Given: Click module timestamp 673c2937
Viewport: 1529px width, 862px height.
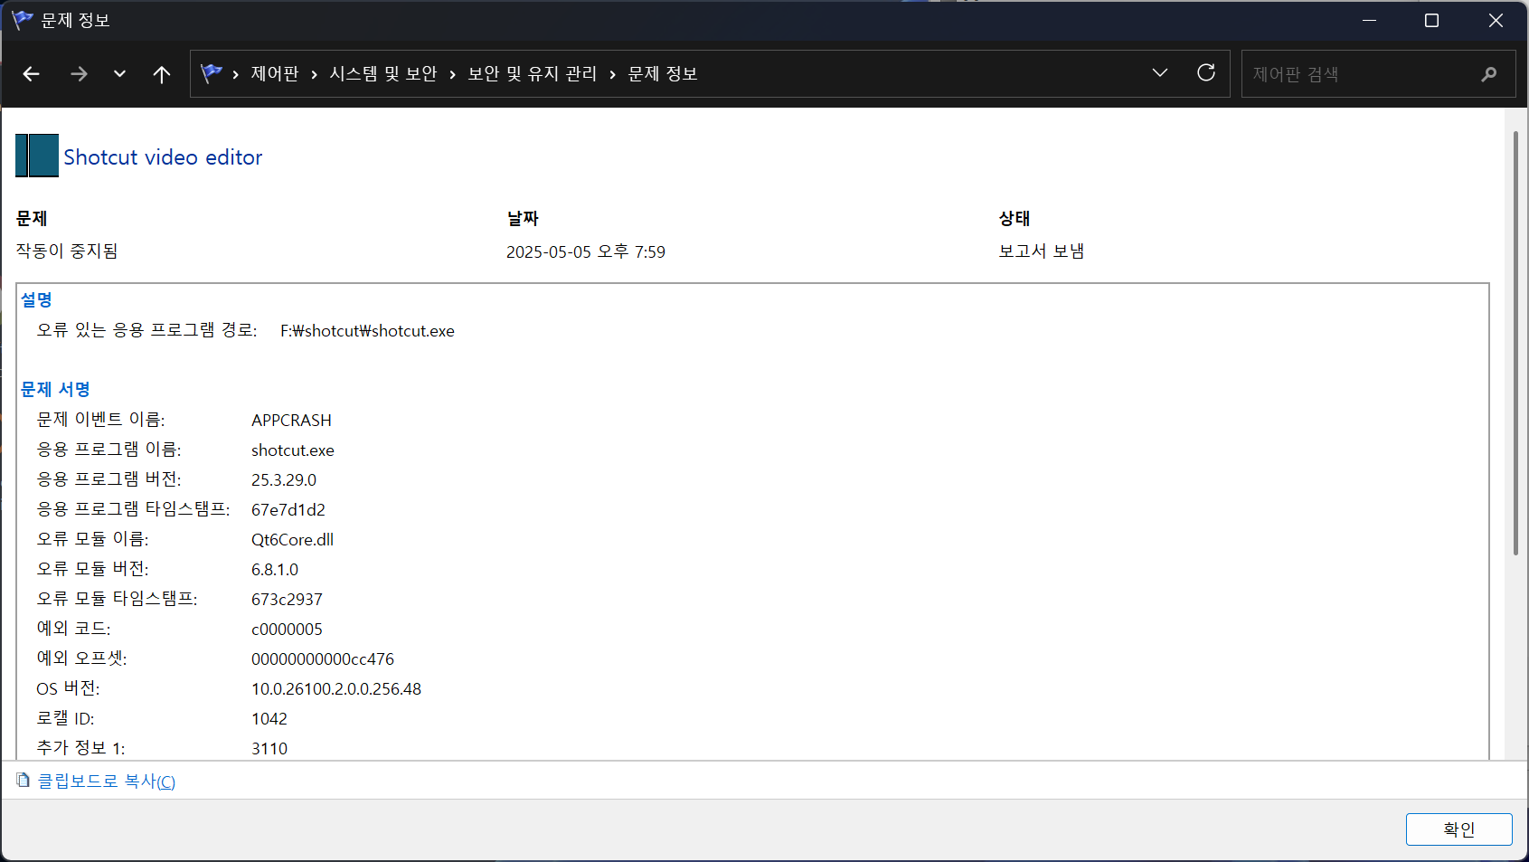Looking at the screenshot, I should coord(287,600).
